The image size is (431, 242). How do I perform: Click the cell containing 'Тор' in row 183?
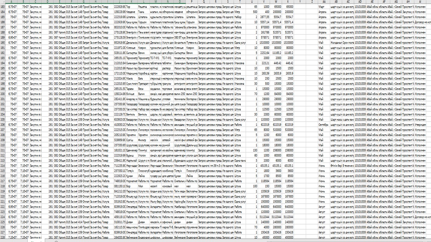[x=132, y=6]
